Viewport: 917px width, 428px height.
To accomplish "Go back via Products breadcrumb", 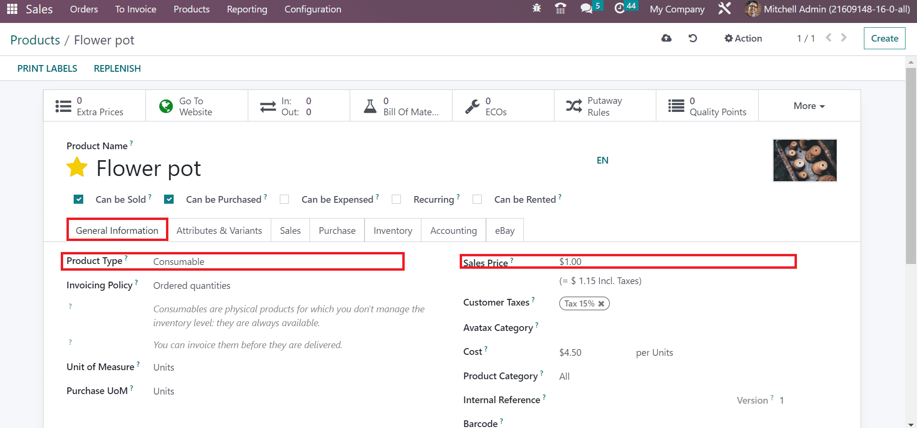I will 35,40.
